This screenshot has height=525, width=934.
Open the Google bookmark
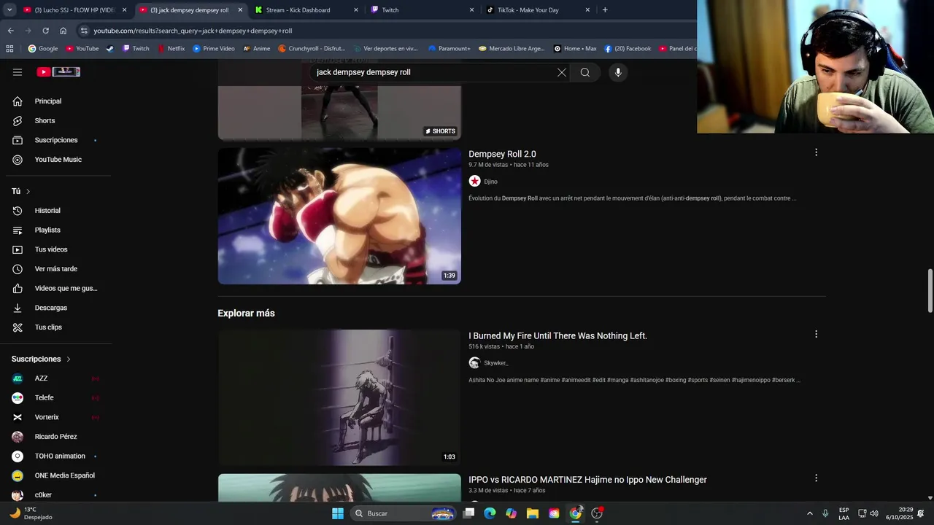click(x=43, y=49)
